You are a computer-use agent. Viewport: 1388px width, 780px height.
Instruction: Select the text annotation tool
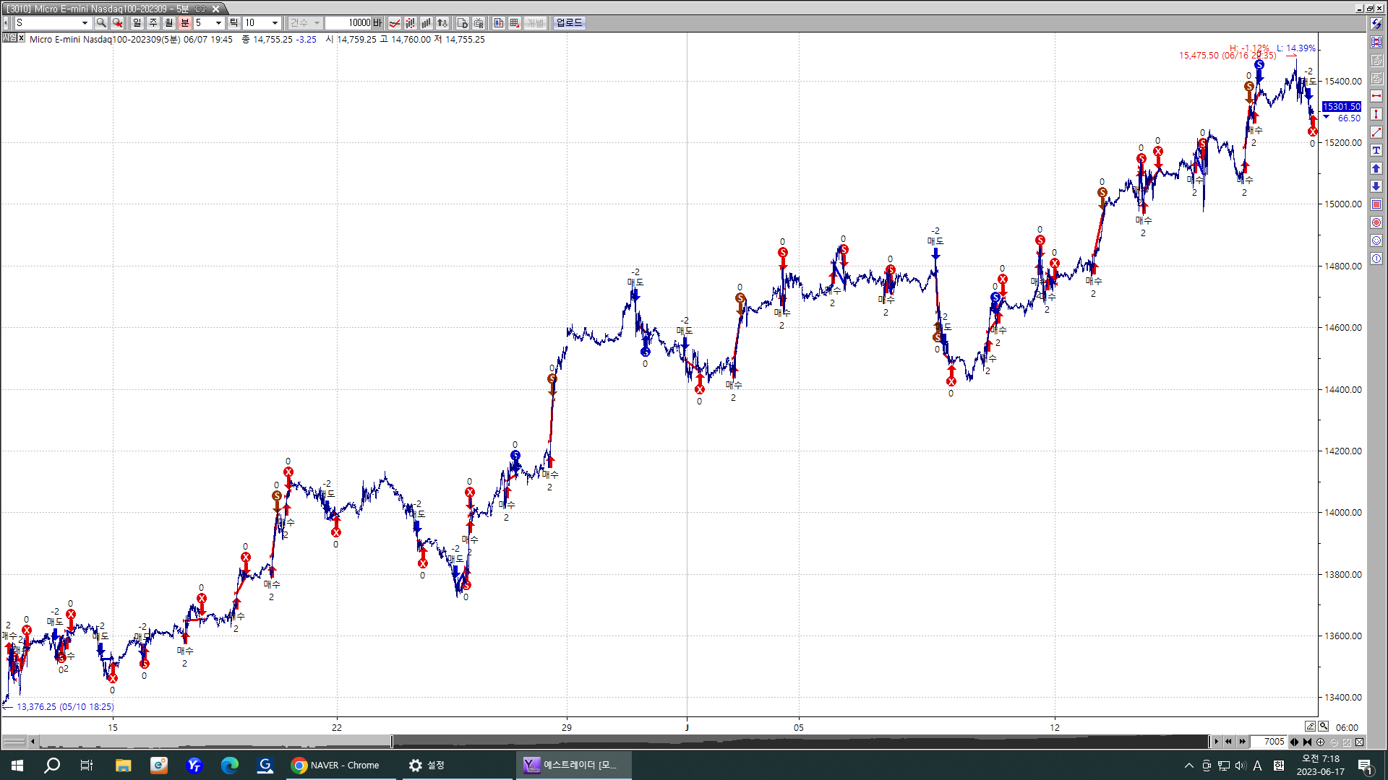coord(1376,150)
